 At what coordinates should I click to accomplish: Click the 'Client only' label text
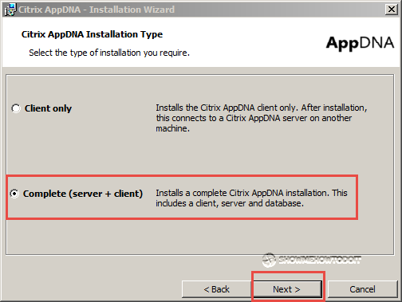48,108
